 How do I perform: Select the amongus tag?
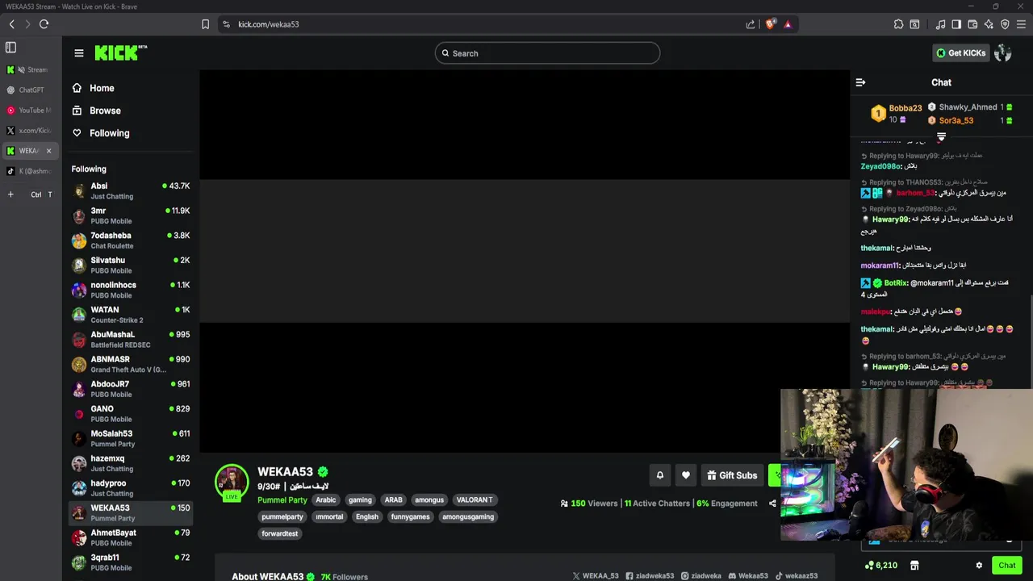[429, 499]
